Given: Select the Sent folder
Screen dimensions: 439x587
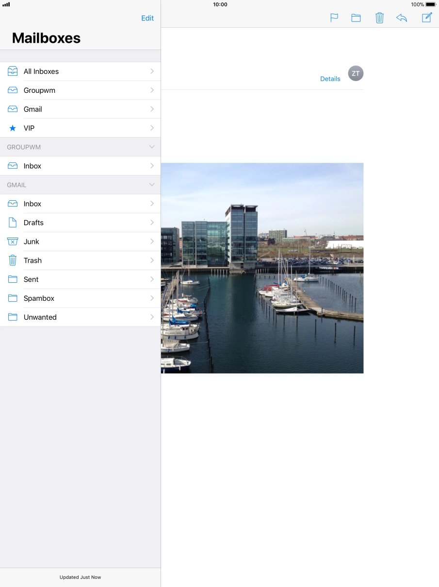Looking at the screenshot, I should (x=31, y=279).
